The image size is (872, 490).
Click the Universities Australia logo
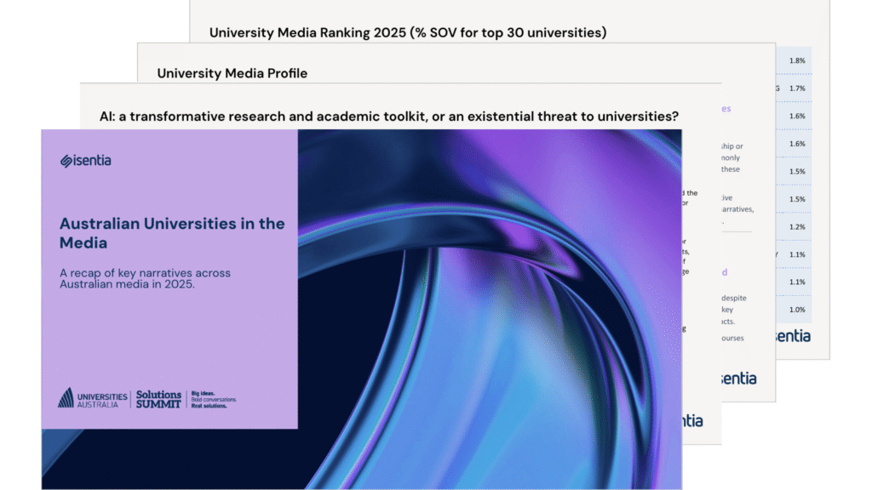point(93,397)
